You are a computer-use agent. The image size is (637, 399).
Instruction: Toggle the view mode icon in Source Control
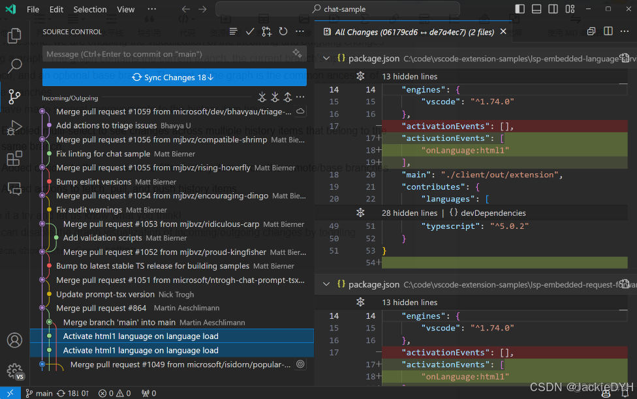pyautogui.click(x=233, y=31)
